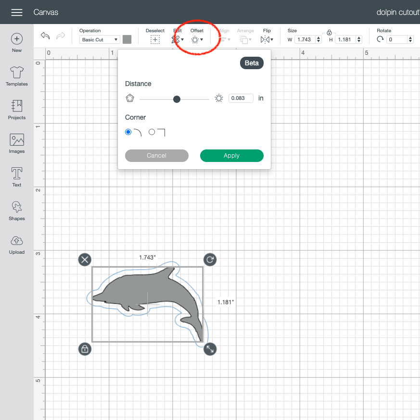Open the Templates t-shirt panel
420x420 pixels.
[17, 76]
